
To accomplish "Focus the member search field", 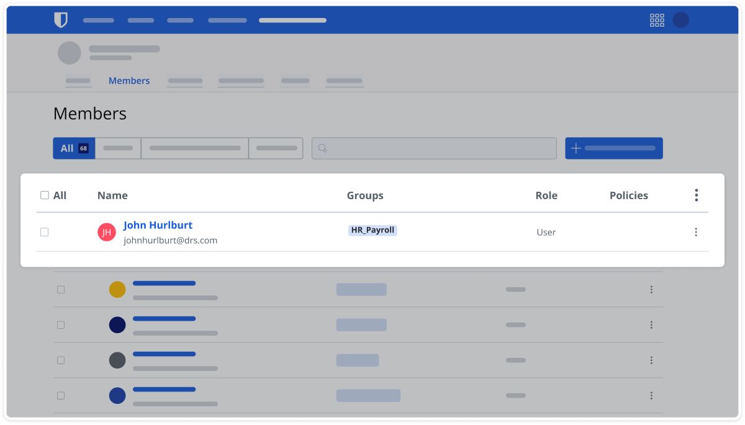I will click(x=434, y=148).
